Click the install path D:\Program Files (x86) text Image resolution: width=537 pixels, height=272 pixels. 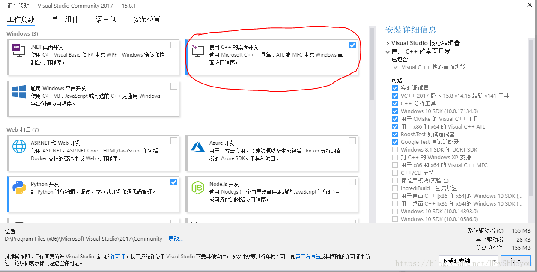(84, 239)
